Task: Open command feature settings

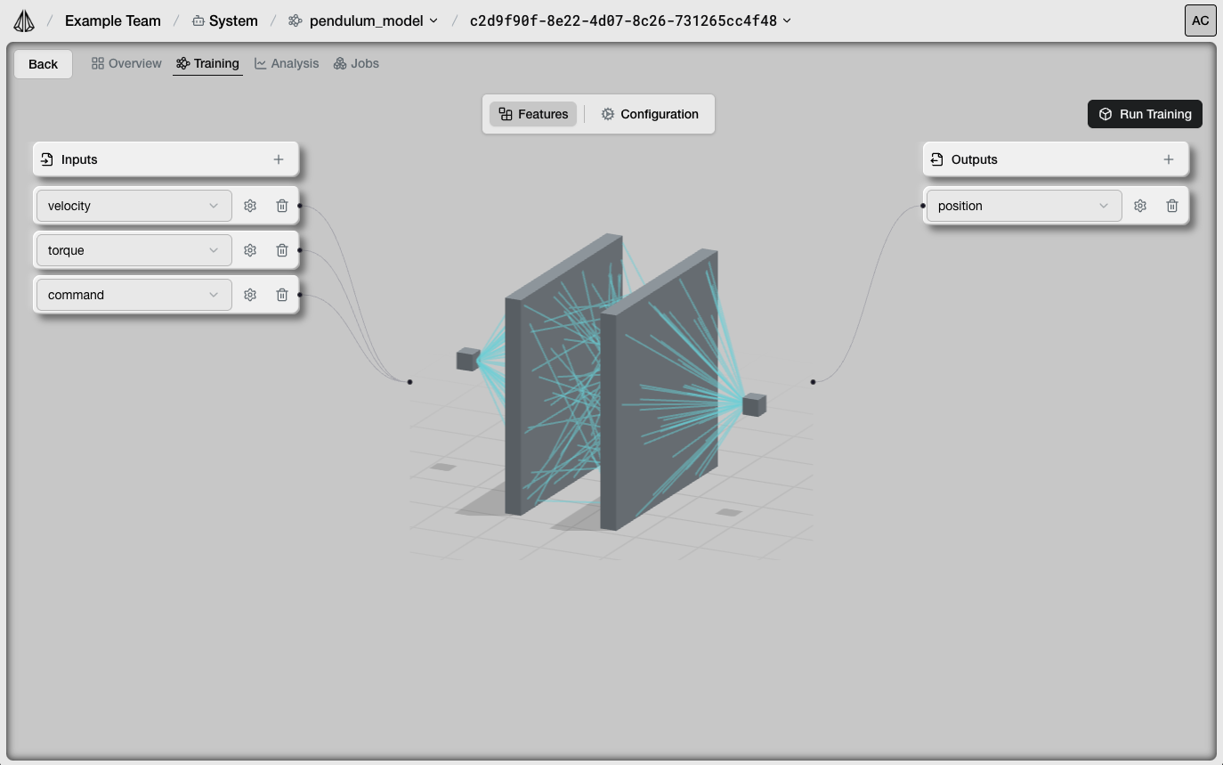Action: click(x=250, y=295)
